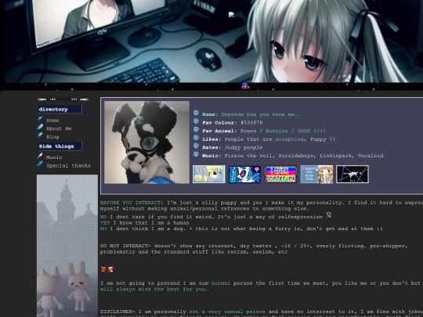
Task: Click the 'Depends how you know me..' name text
Action: [x=261, y=114]
